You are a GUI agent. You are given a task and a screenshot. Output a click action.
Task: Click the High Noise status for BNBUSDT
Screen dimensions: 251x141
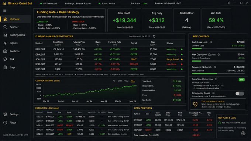click(x=171, y=64)
